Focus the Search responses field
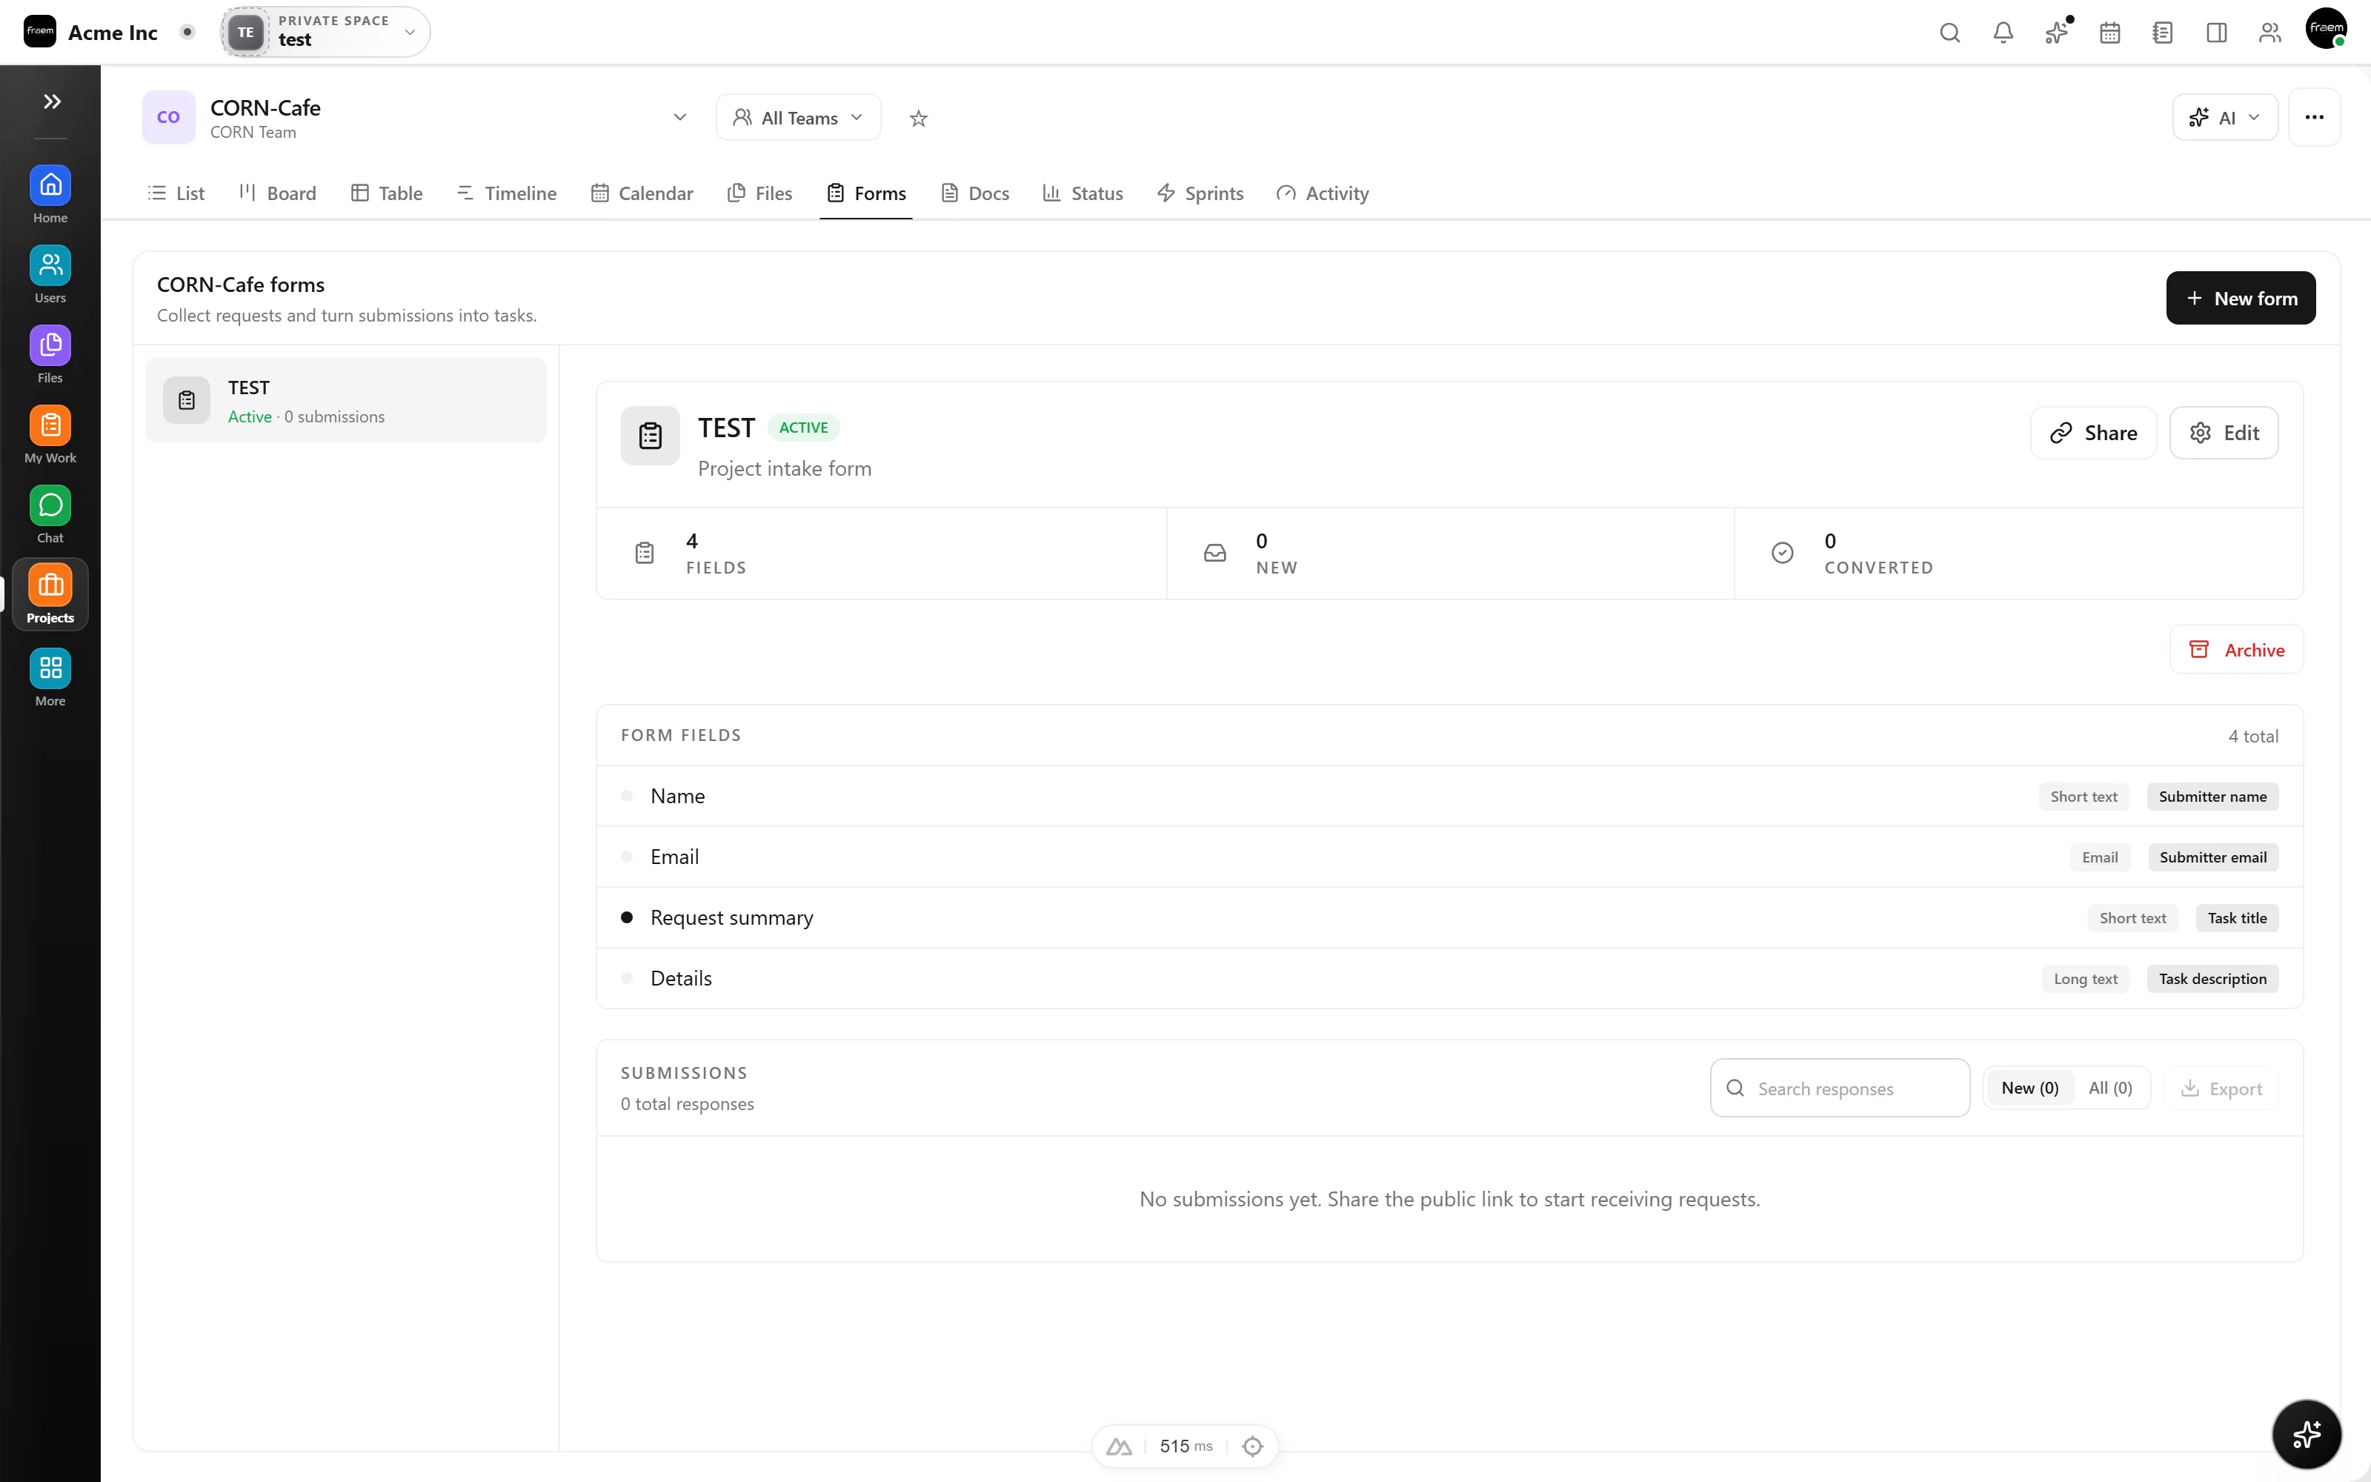2371x1482 pixels. [x=1839, y=1088]
